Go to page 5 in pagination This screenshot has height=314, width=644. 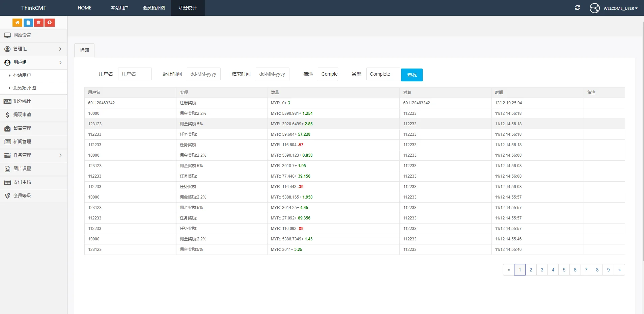point(564,270)
